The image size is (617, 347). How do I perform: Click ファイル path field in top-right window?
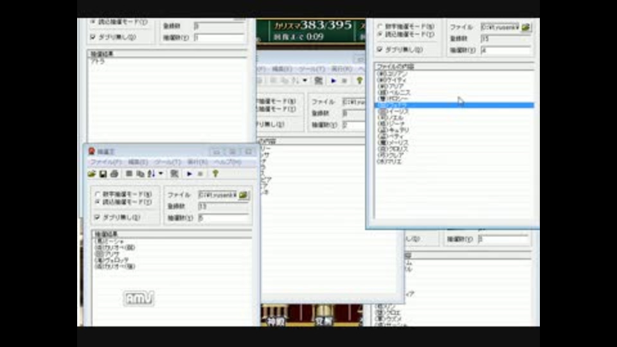point(500,27)
